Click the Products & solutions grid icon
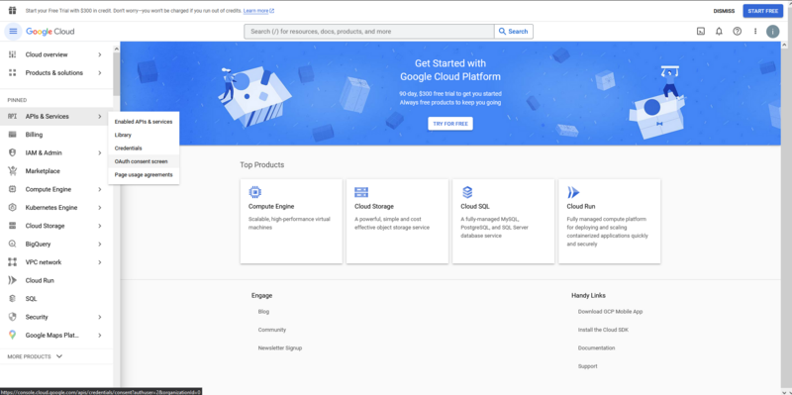 (13, 72)
